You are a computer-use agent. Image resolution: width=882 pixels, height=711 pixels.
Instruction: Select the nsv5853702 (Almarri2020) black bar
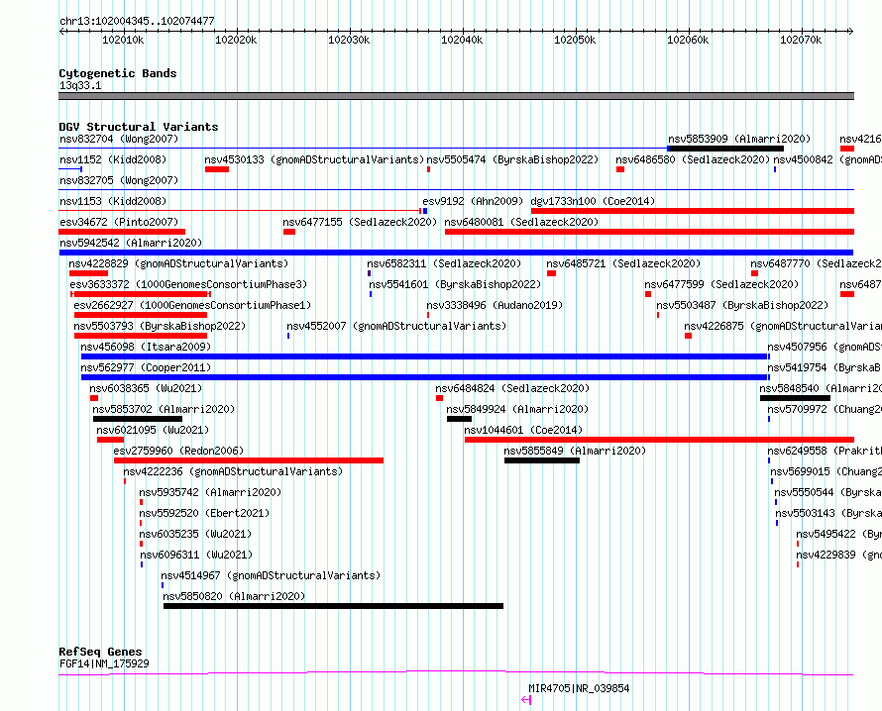tap(138, 419)
